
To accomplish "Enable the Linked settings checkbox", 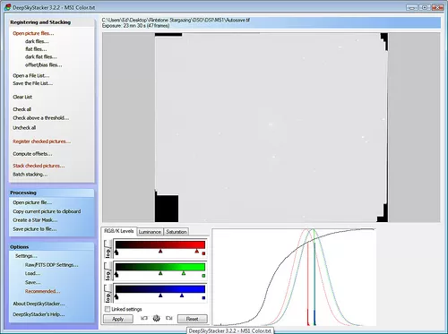I will (x=108, y=309).
